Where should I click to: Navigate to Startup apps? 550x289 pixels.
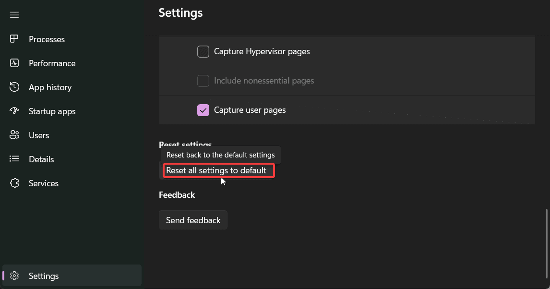tap(52, 111)
